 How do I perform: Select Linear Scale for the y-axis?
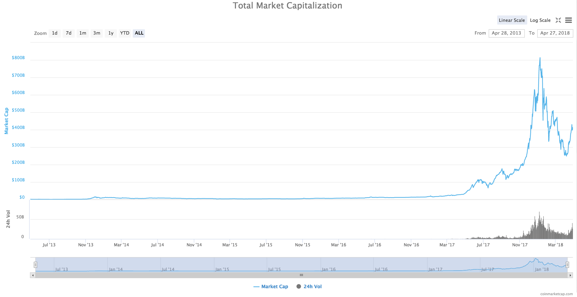[x=512, y=20]
